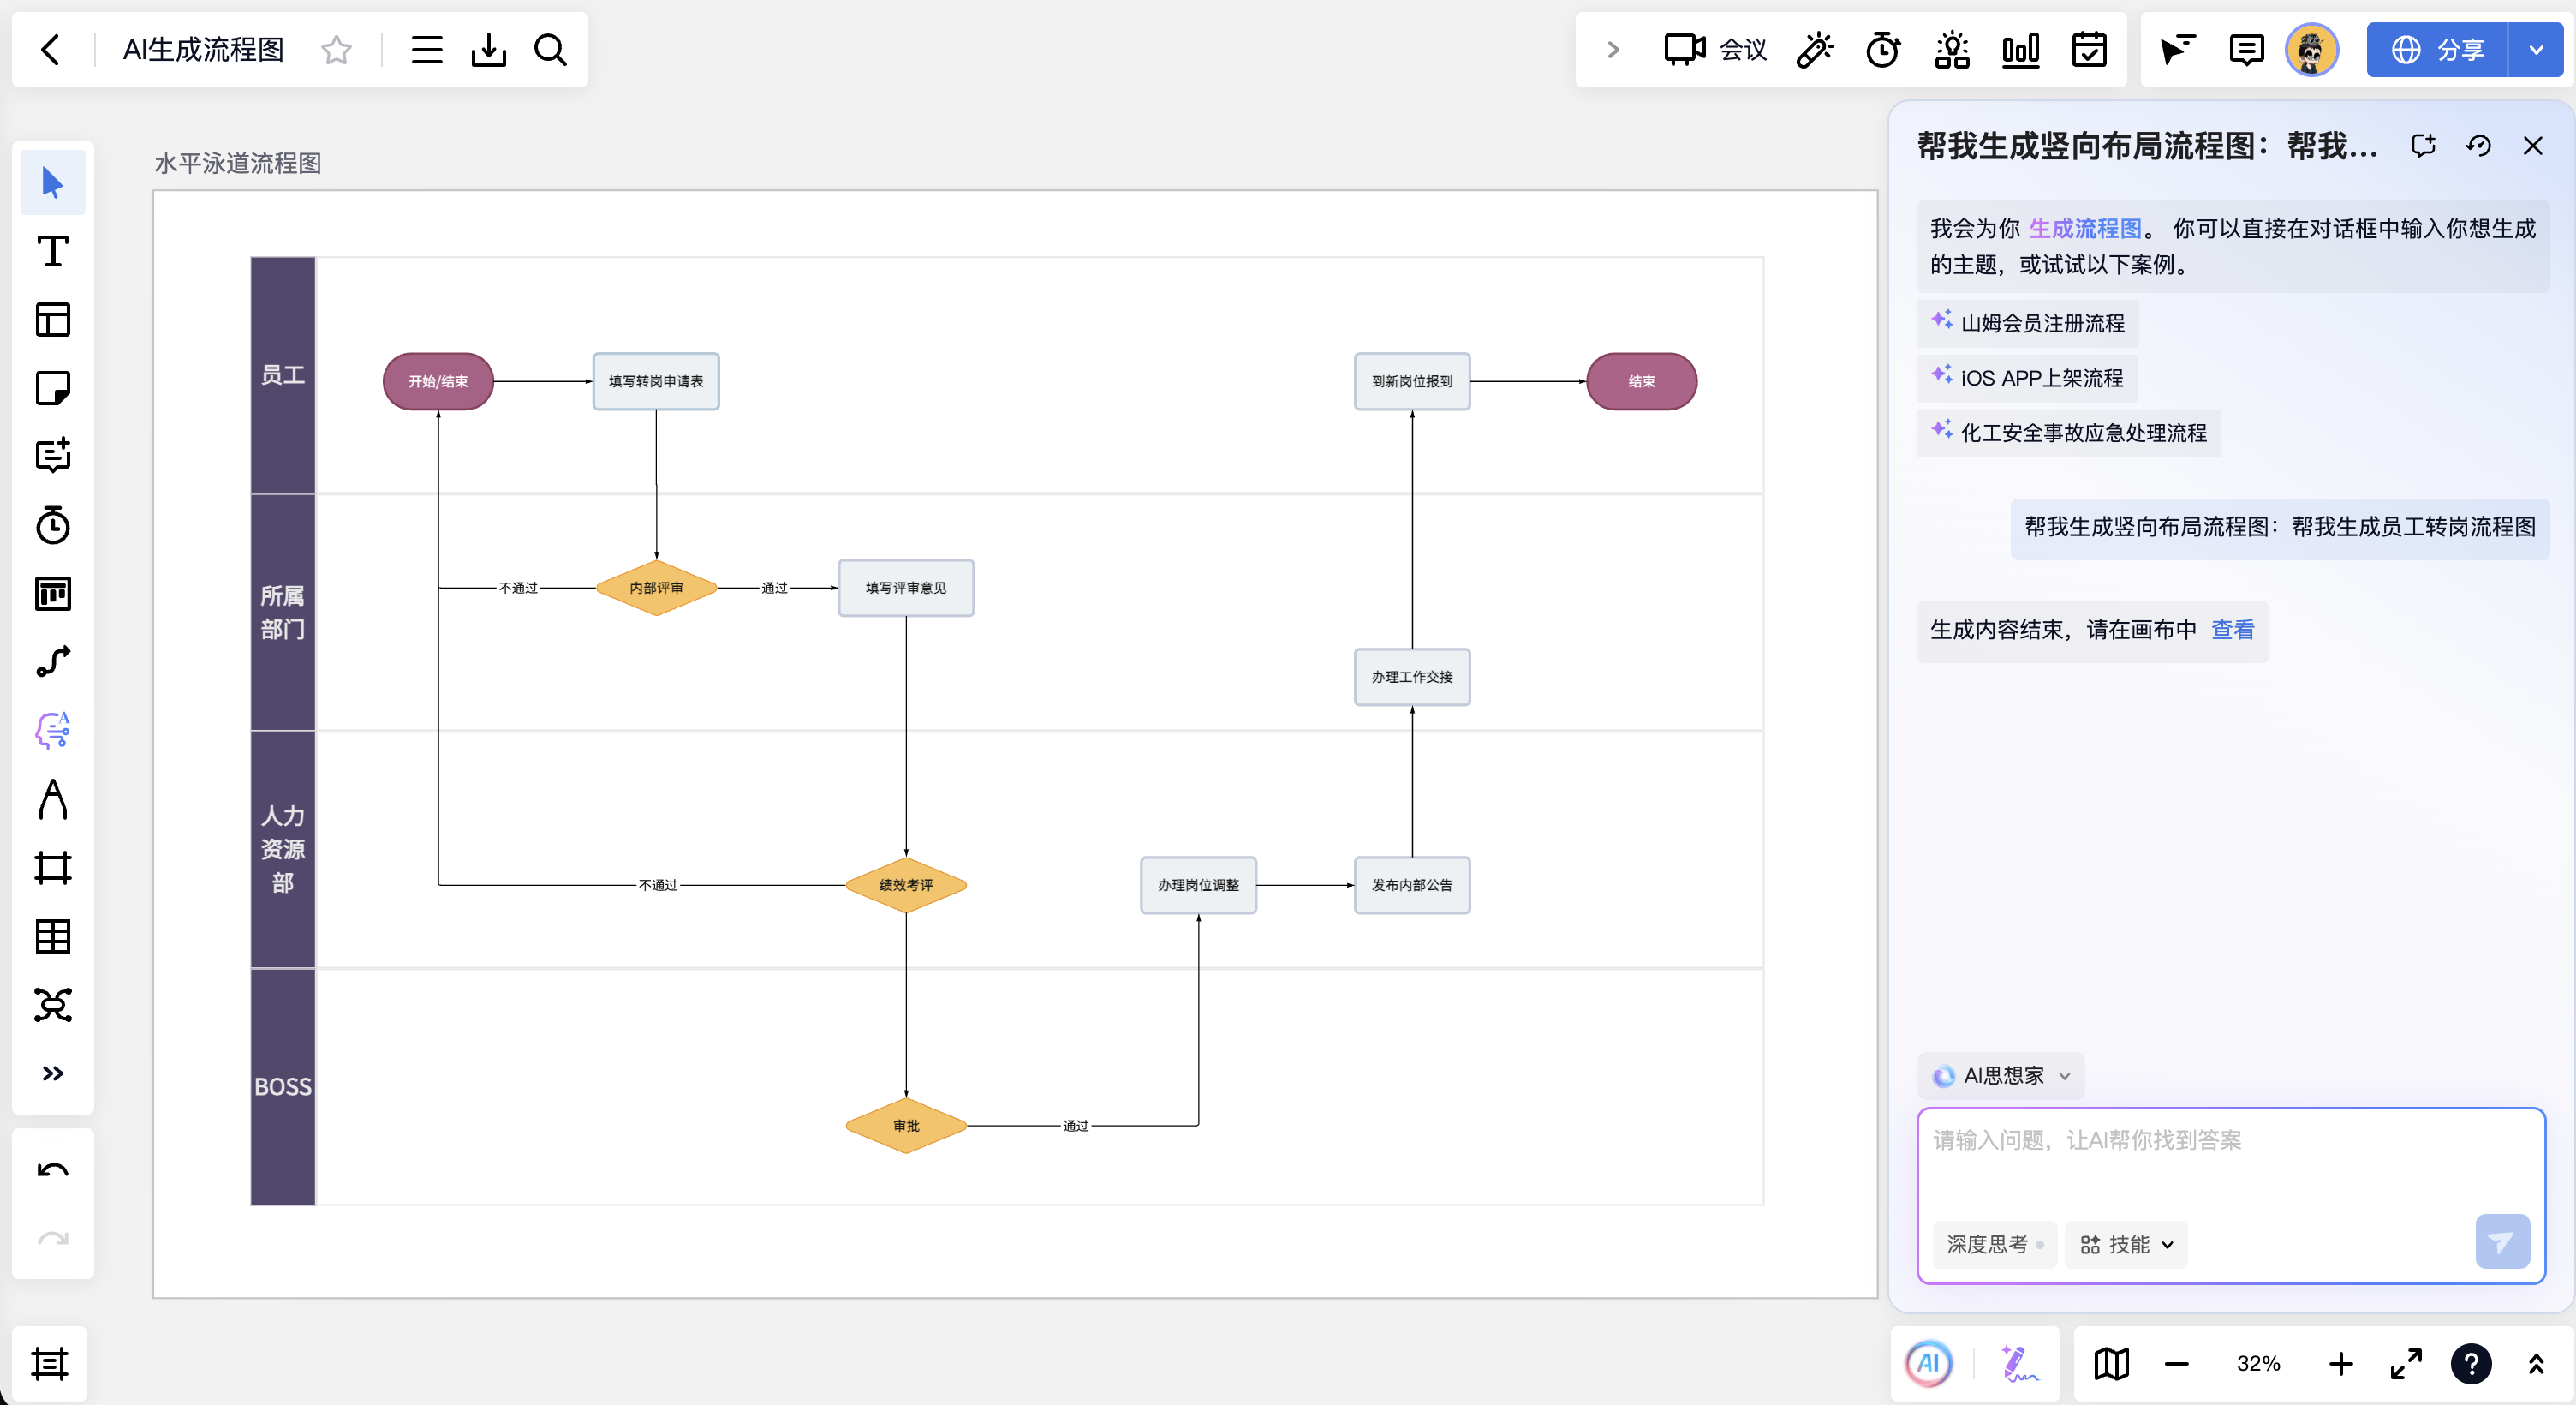Select the table tool
This screenshot has width=2576, height=1405.
[x=52, y=936]
